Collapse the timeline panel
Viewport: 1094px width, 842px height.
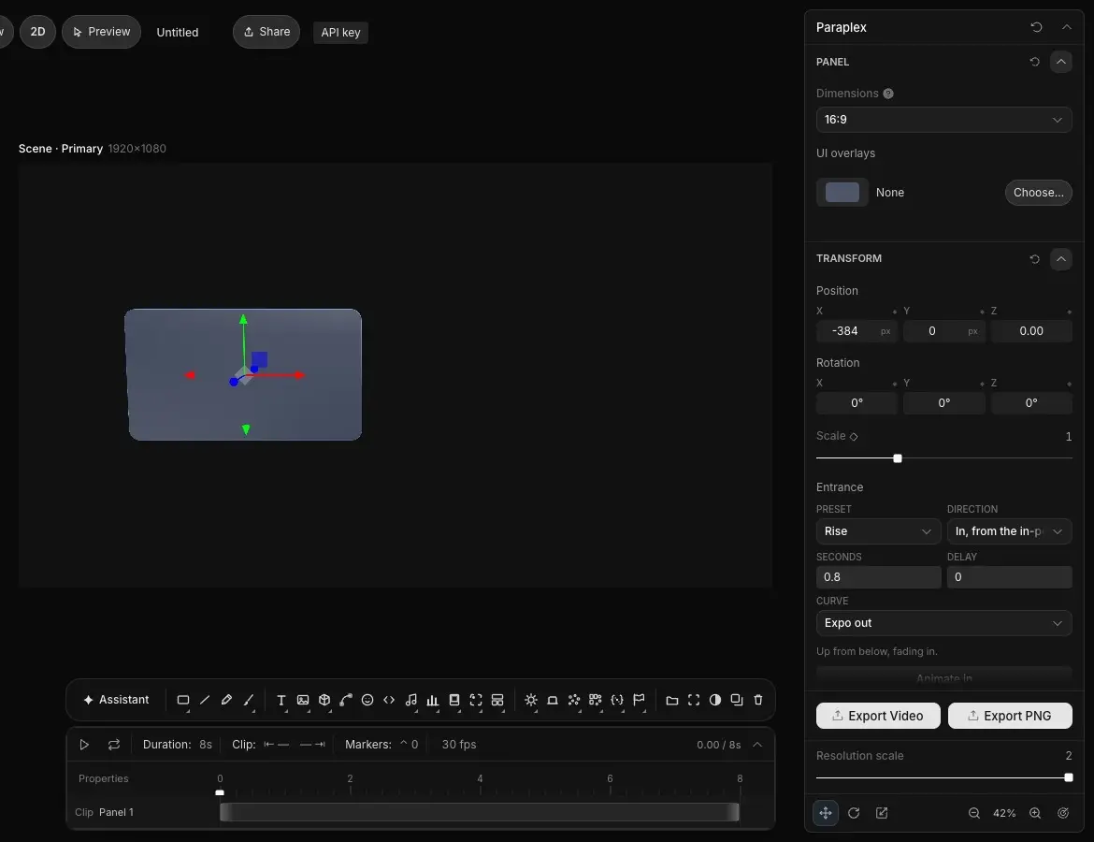757,745
